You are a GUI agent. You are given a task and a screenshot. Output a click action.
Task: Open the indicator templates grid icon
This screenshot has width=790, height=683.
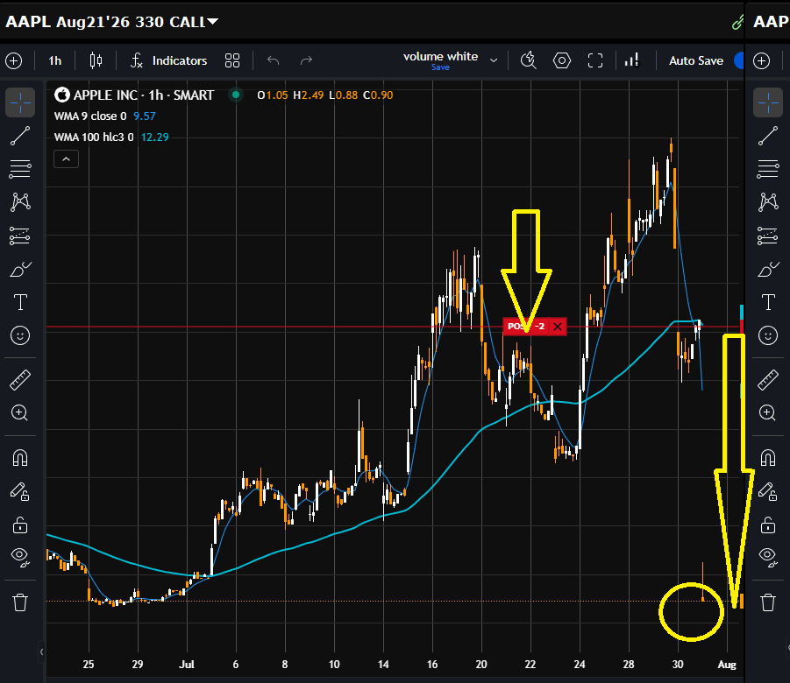[232, 61]
